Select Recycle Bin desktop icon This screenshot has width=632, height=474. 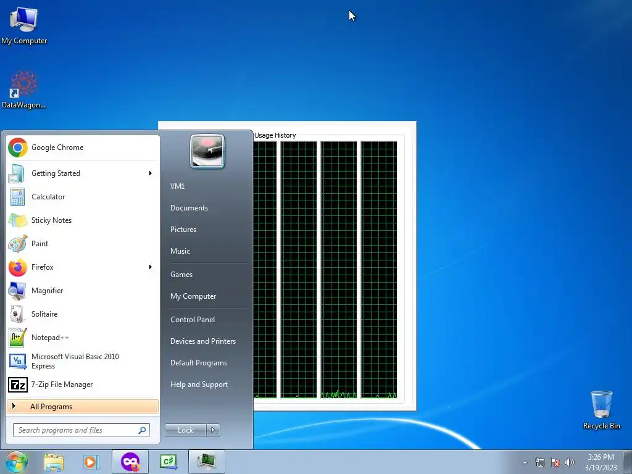tap(601, 410)
